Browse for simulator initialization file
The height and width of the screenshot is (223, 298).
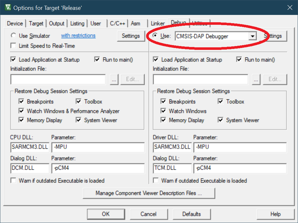click(114, 79)
